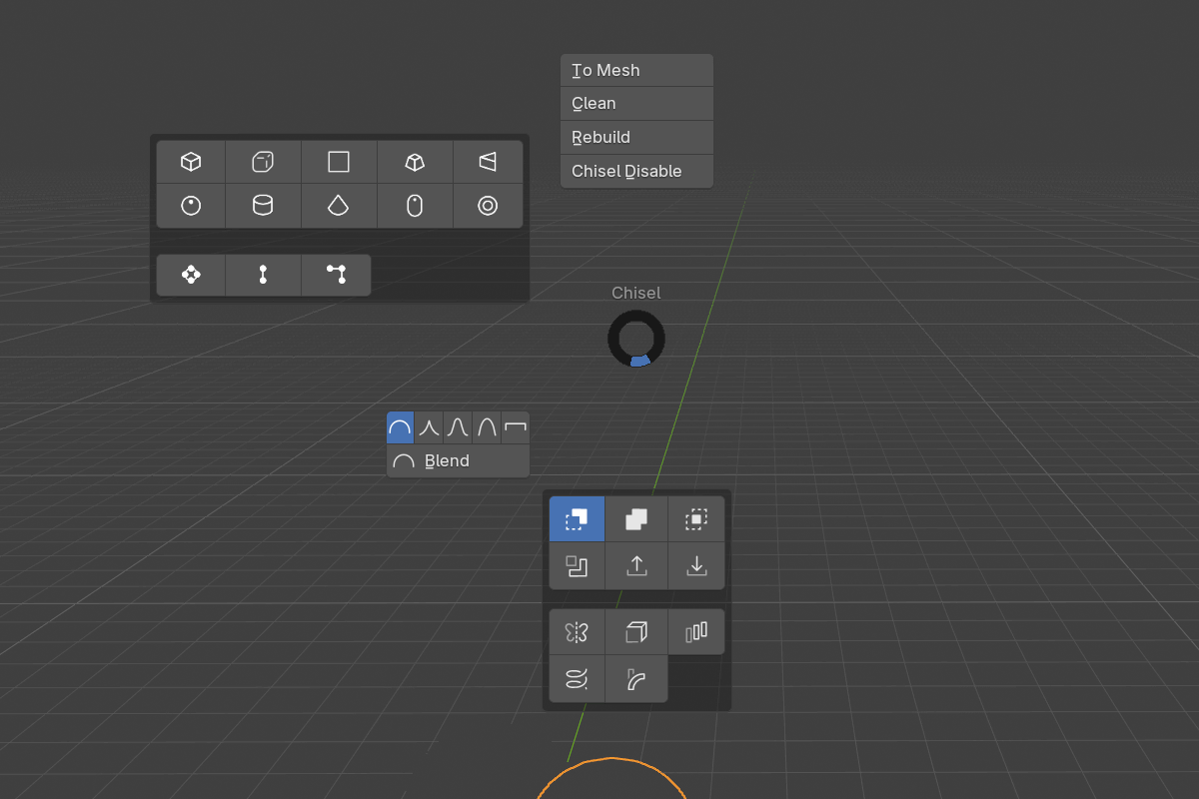1199x799 pixels.
Task: Click the three-point connected path icon
Action: 336,275
